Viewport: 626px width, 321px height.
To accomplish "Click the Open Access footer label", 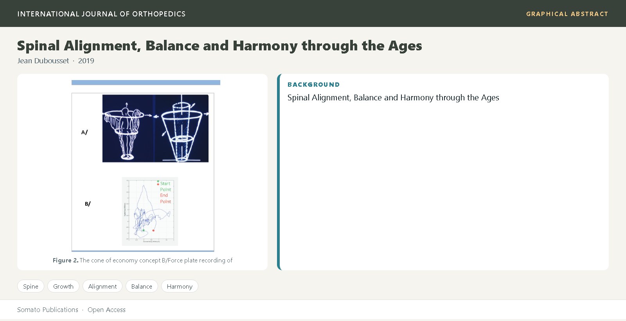I will pos(106,310).
